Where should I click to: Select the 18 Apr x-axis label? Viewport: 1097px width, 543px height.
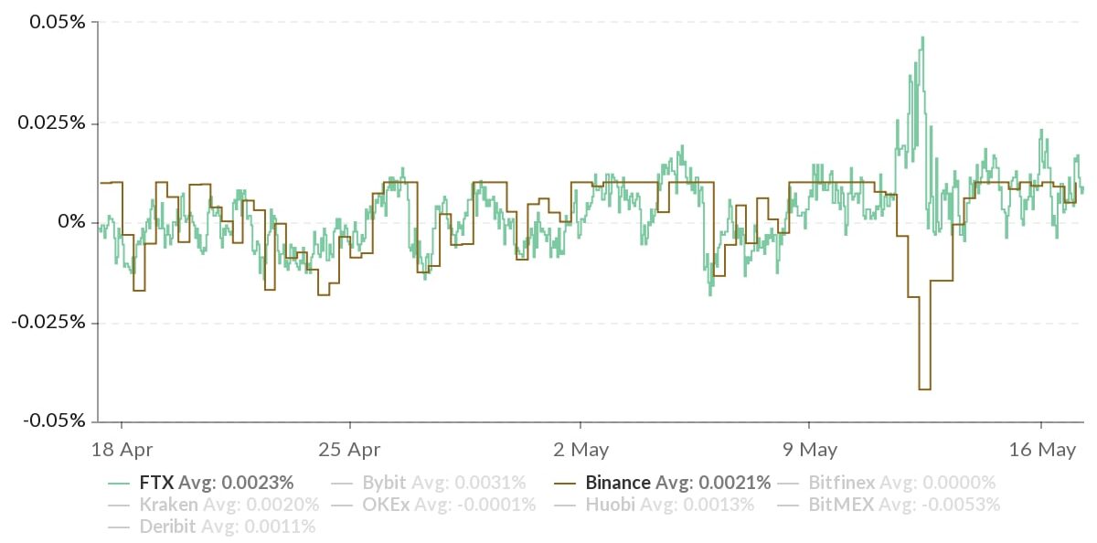point(122,451)
